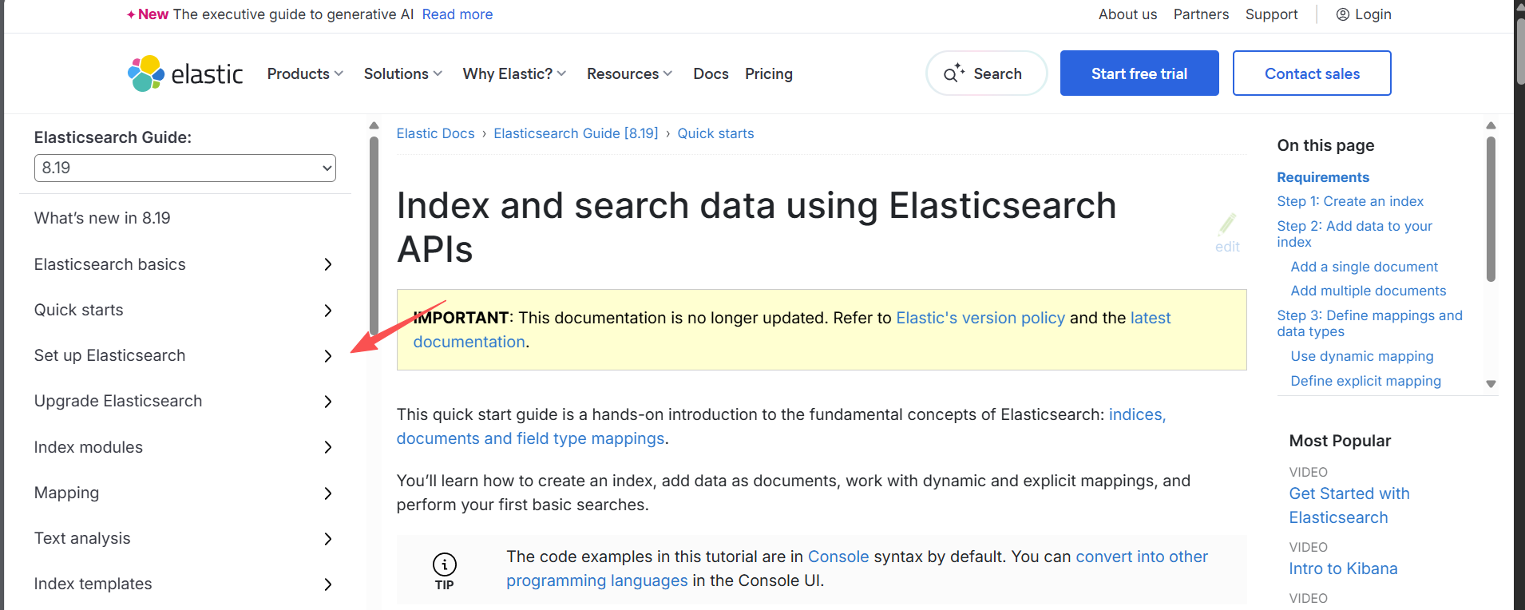Expand the Index modules chevron
The height and width of the screenshot is (610, 1525).
pyautogui.click(x=327, y=447)
